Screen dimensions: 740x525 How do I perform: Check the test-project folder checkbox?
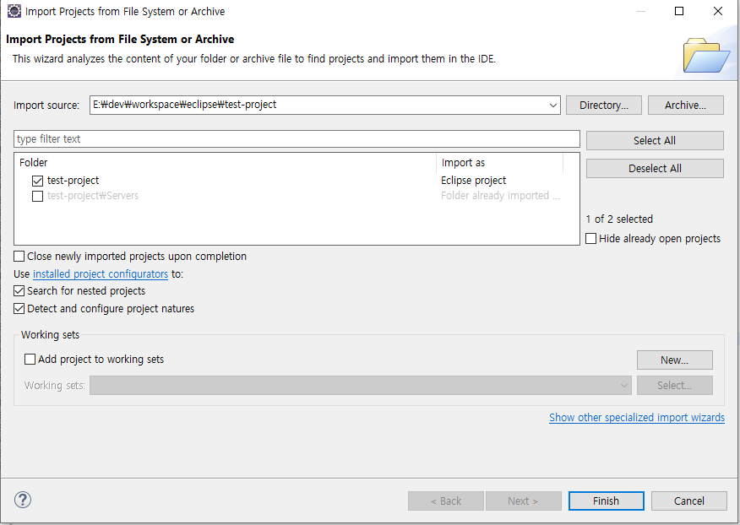[37, 181]
